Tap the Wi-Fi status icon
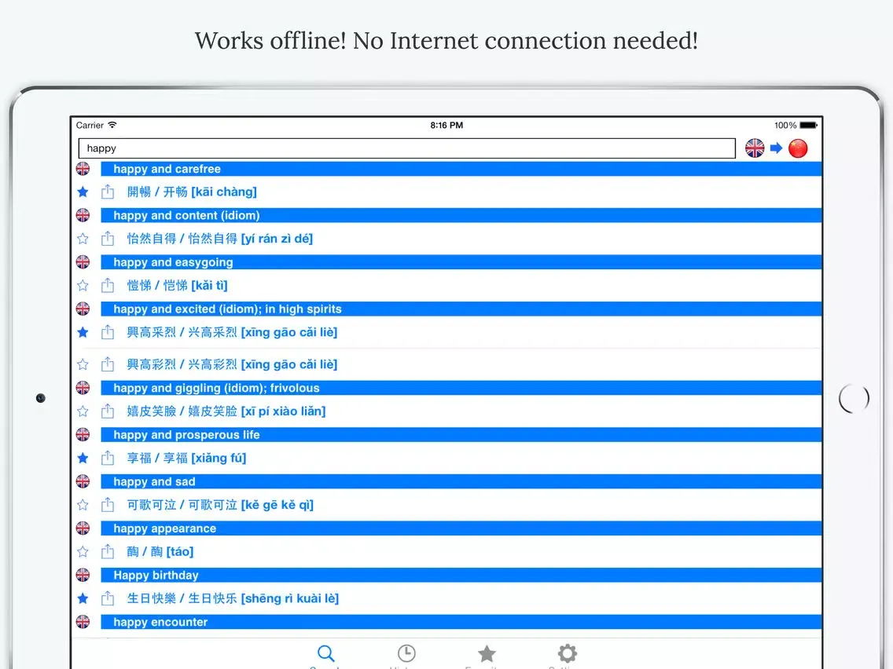The image size is (893, 669). point(112,125)
